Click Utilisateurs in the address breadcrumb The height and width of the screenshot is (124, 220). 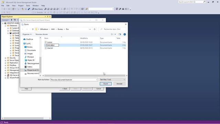pos(44,29)
